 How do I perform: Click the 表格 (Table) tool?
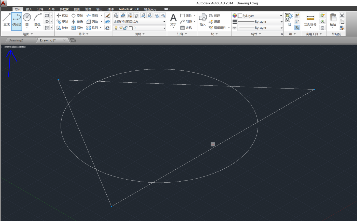186,28
